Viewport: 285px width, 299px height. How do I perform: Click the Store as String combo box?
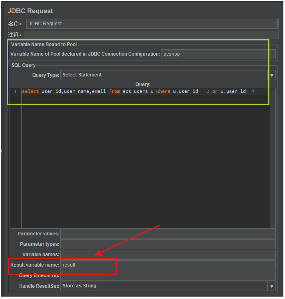click(164, 286)
